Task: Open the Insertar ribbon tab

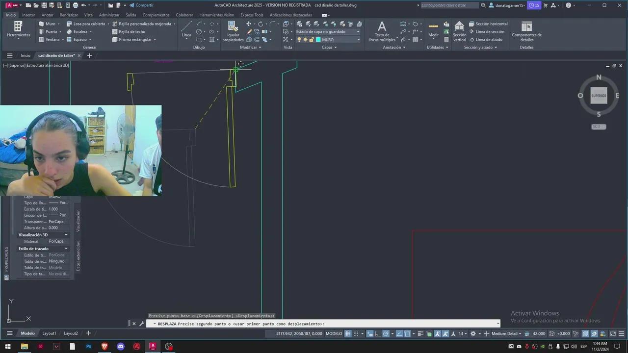Action: [x=28, y=15]
